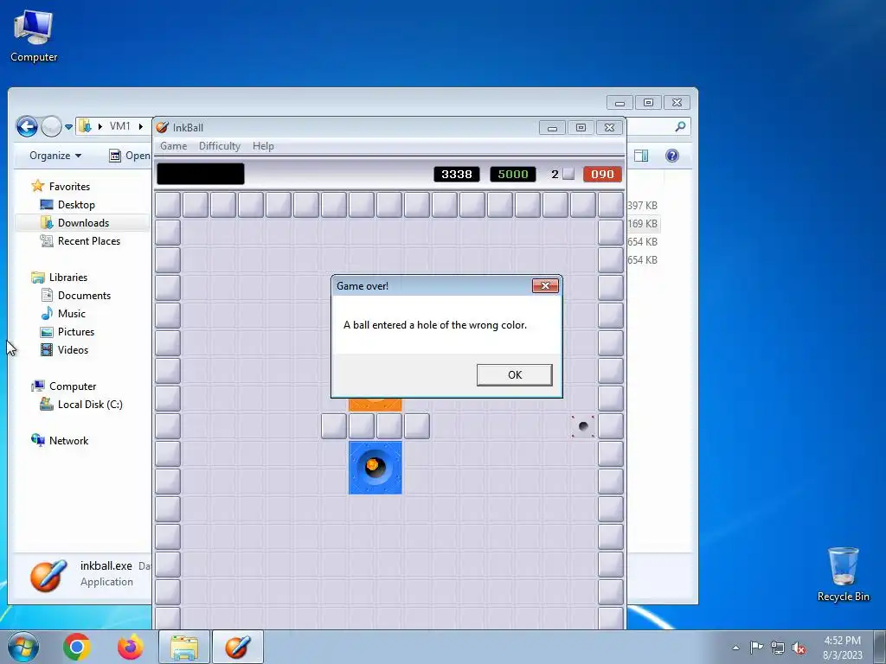
Task: Click inkball.exe icon in details pane
Action: (x=48, y=575)
